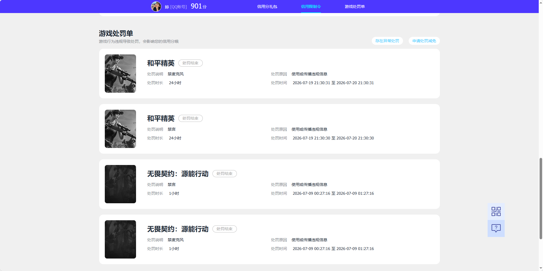
Task: Click the 901分 credit score
Action: coord(199,6)
